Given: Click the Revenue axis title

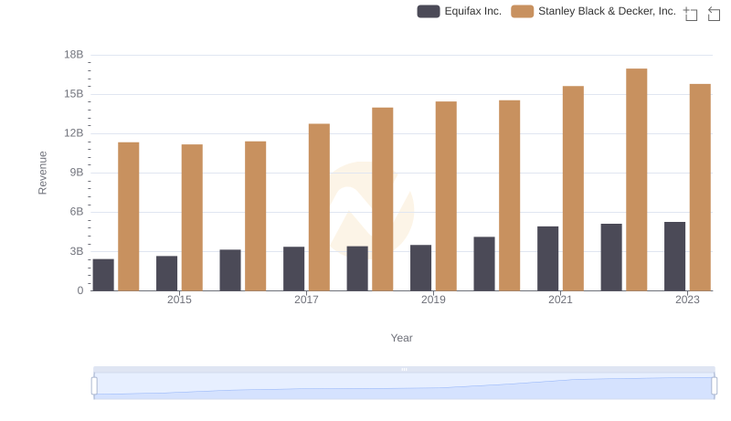Looking at the screenshot, I should (42, 173).
